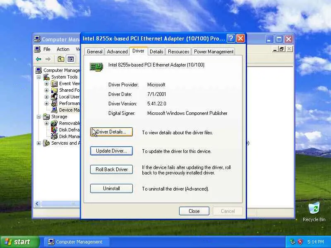Click the network adapter card icon
The image size is (331, 248).
point(96,67)
